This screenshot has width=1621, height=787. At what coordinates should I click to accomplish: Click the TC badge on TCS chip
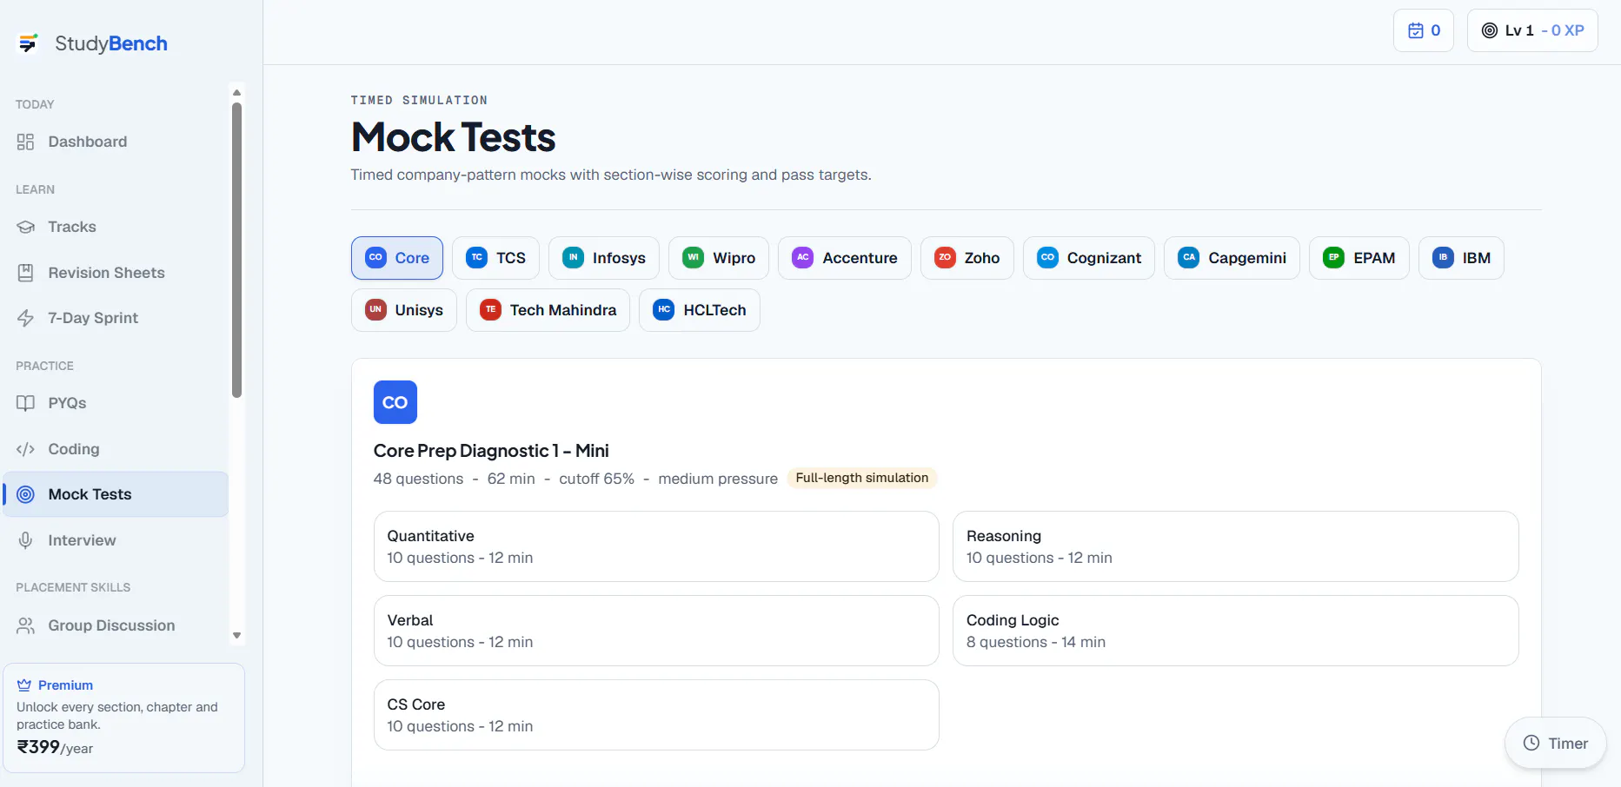[477, 257]
